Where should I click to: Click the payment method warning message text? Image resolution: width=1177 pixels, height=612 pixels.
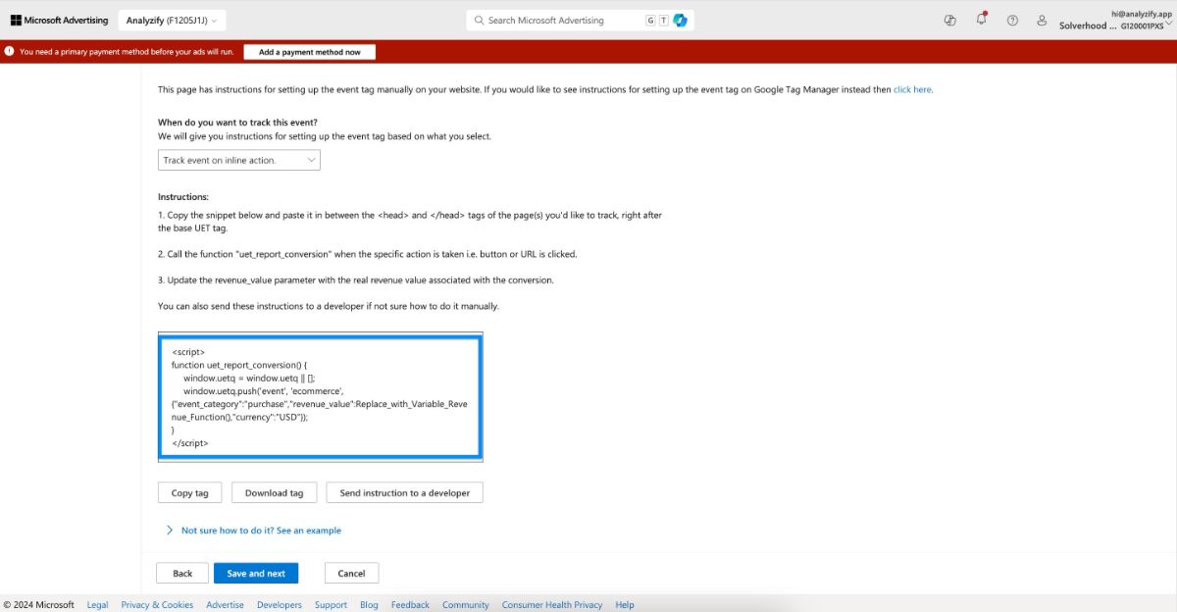click(127, 52)
